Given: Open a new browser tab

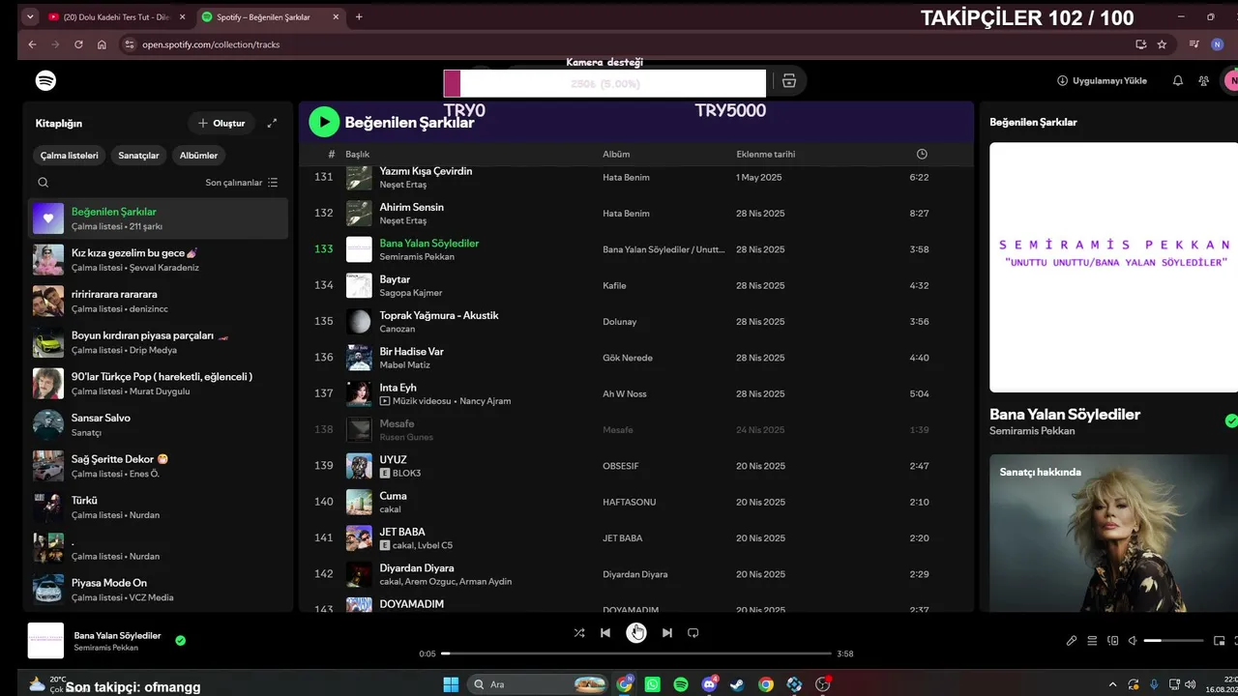Looking at the screenshot, I should pyautogui.click(x=359, y=16).
